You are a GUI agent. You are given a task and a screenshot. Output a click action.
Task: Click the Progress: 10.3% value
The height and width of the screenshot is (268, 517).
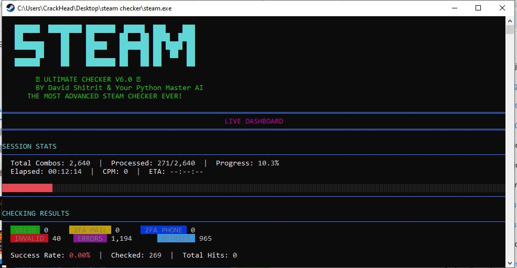point(247,163)
